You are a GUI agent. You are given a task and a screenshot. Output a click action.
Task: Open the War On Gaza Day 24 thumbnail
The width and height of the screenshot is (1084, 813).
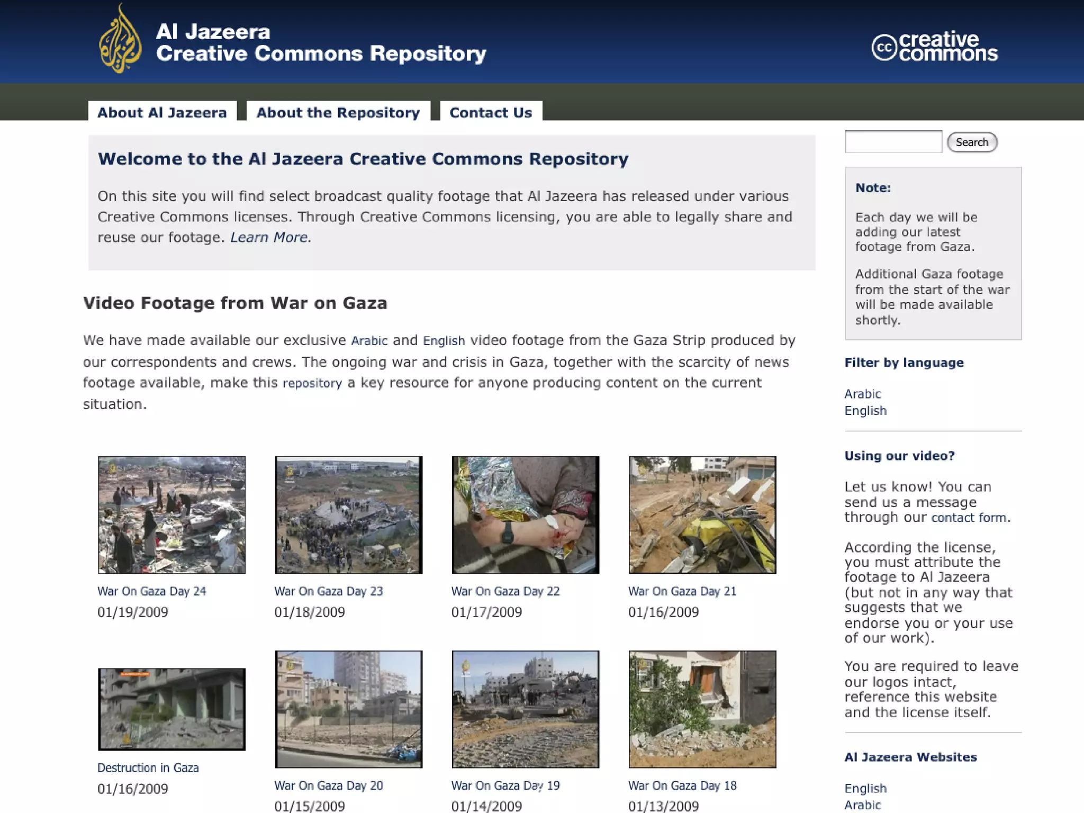[171, 514]
